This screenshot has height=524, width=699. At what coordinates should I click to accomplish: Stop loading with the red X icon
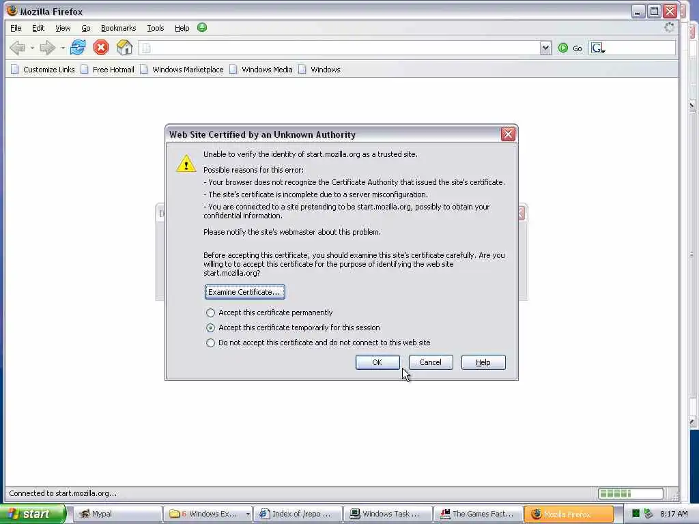coord(101,47)
